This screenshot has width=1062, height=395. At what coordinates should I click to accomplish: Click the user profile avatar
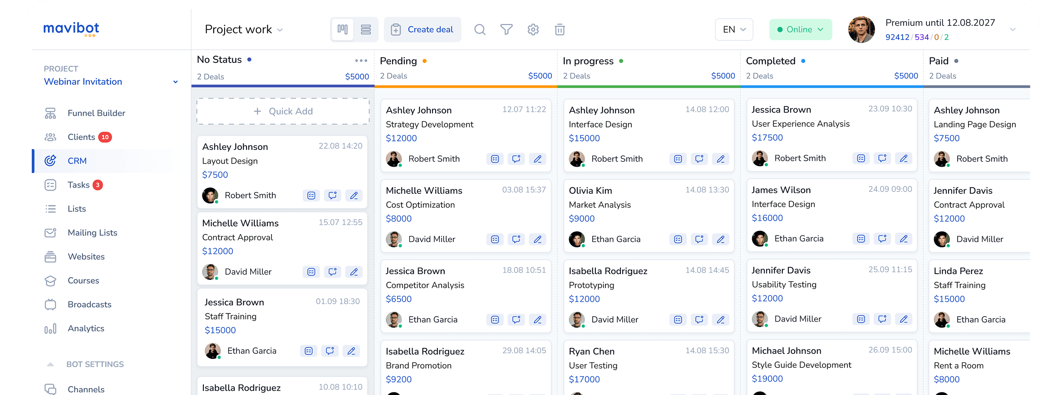861,29
